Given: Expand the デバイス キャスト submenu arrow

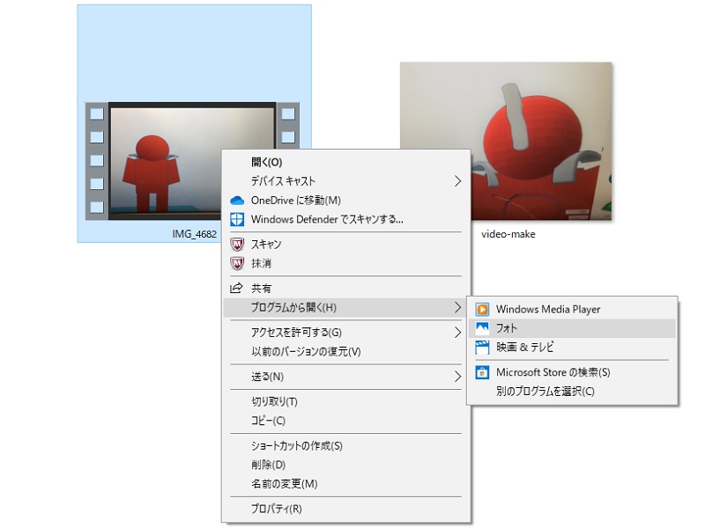Looking at the screenshot, I should click(457, 181).
